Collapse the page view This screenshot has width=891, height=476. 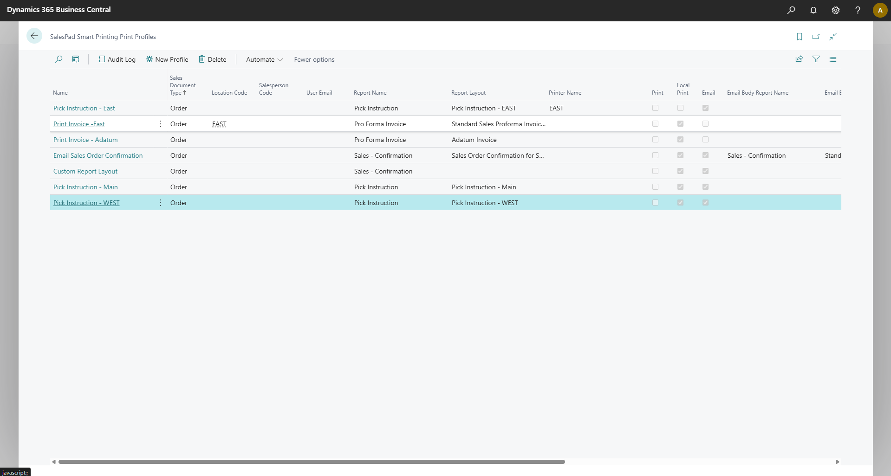pyautogui.click(x=833, y=37)
